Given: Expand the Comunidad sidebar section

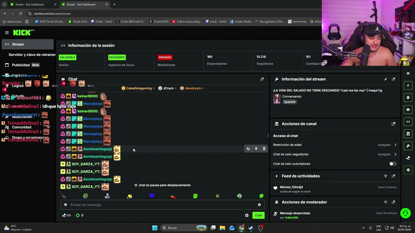Looking at the screenshot, I should (48, 127).
